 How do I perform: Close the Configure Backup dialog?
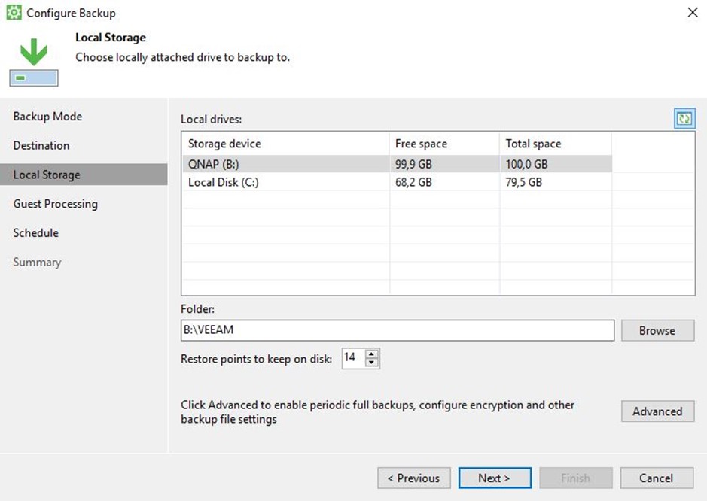[x=693, y=13]
